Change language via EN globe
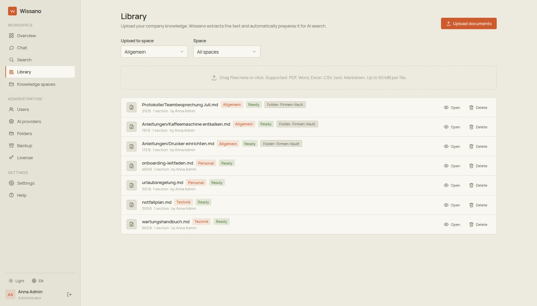537x306 pixels. pyautogui.click(x=38, y=281)
